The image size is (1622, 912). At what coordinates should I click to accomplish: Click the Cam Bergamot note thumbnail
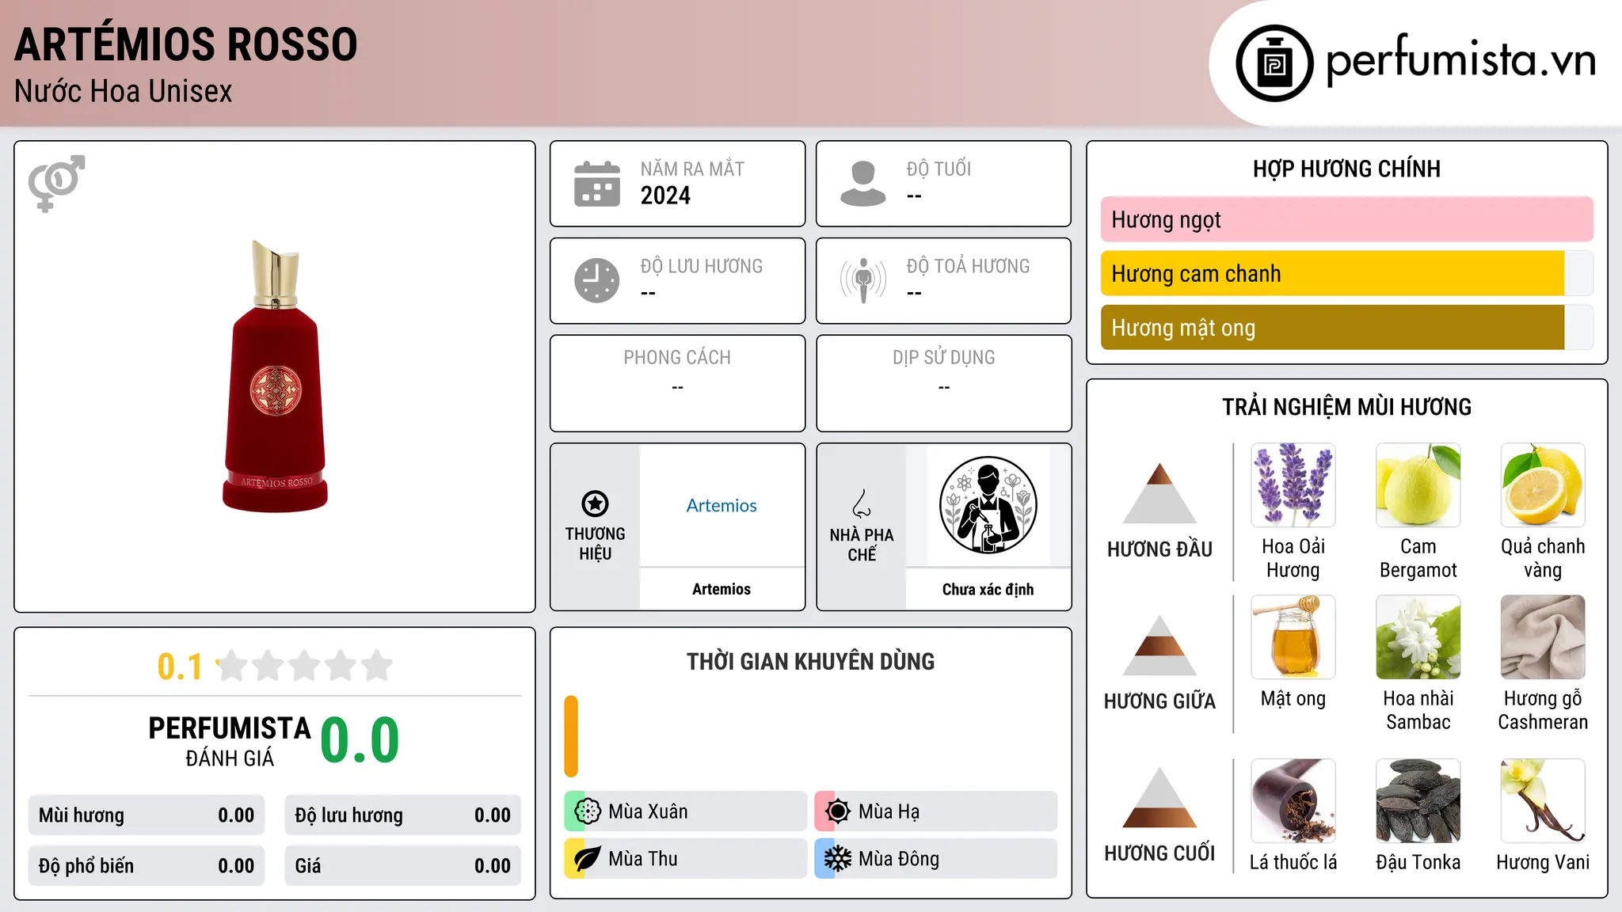click(x=1418, y=485)
